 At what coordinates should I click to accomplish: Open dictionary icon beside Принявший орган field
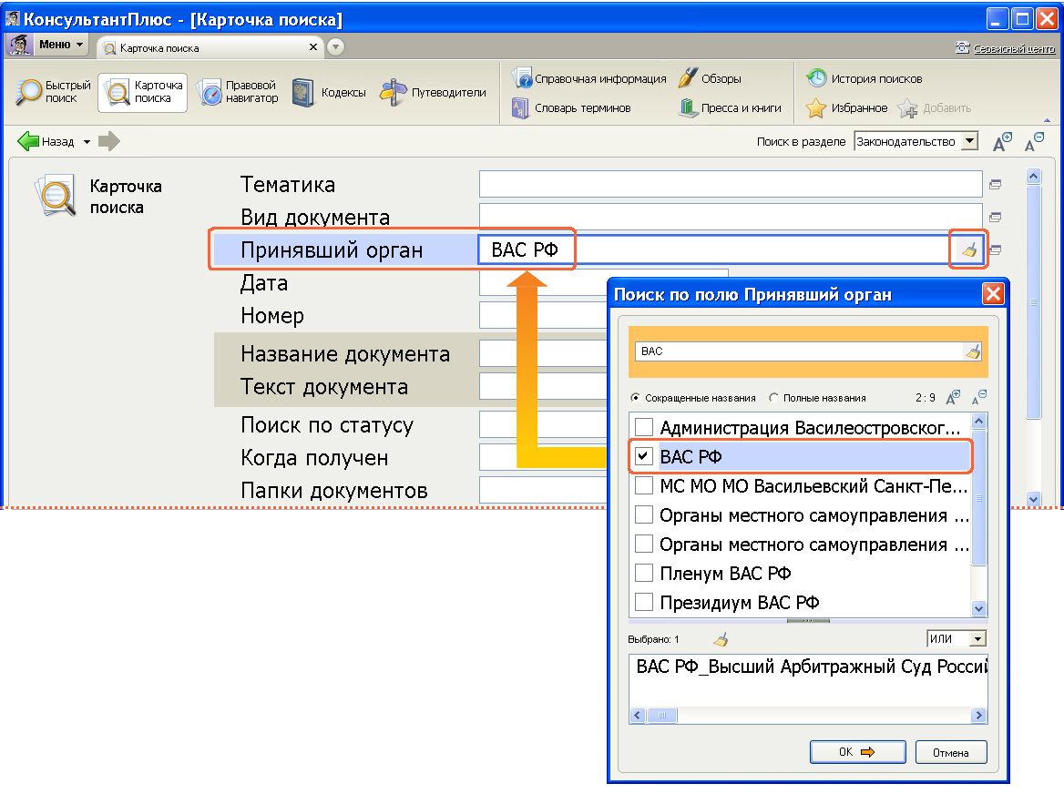[x=996, y=249]
